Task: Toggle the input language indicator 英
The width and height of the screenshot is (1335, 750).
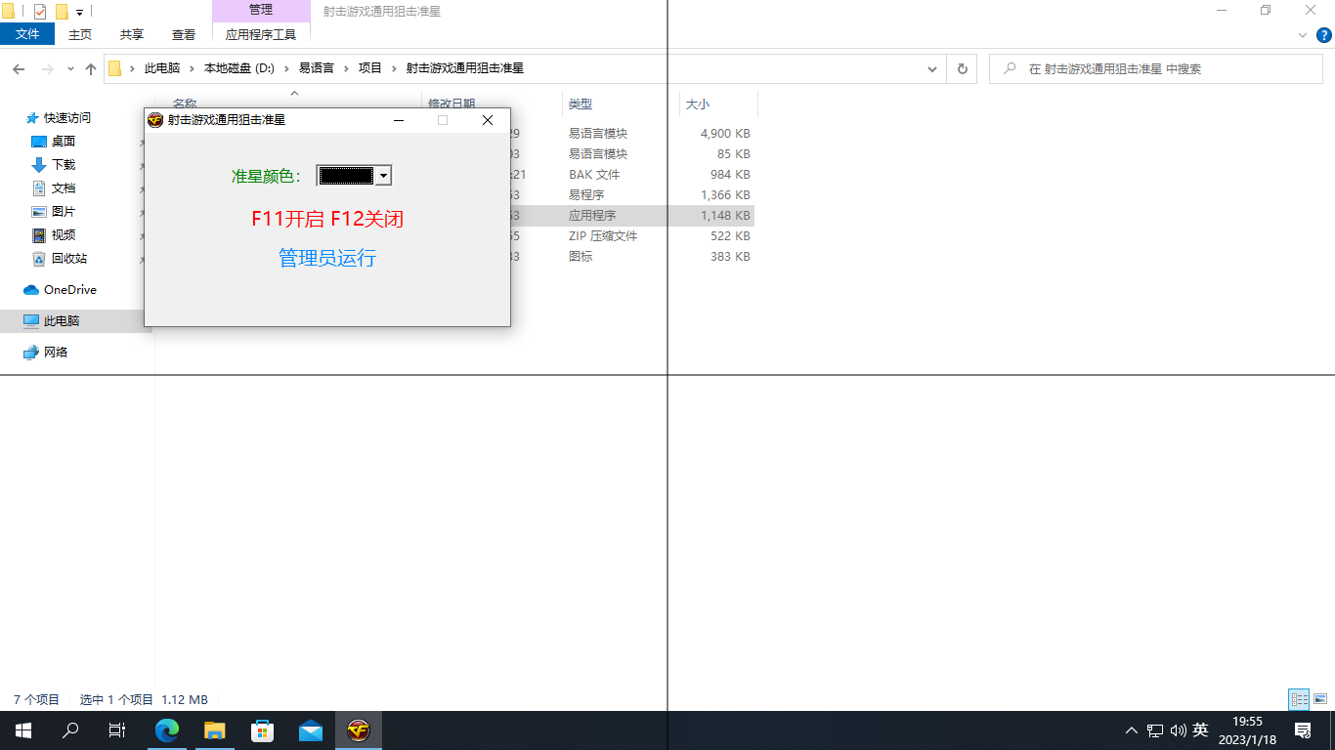Action: (1200, 730)
